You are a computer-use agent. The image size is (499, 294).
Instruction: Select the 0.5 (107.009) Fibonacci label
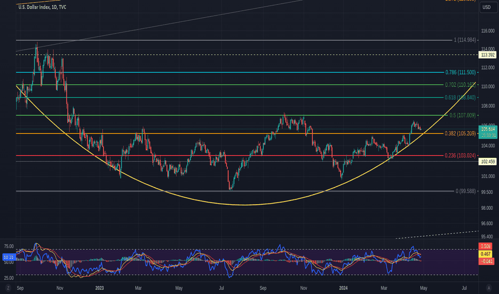click(463, 115)
